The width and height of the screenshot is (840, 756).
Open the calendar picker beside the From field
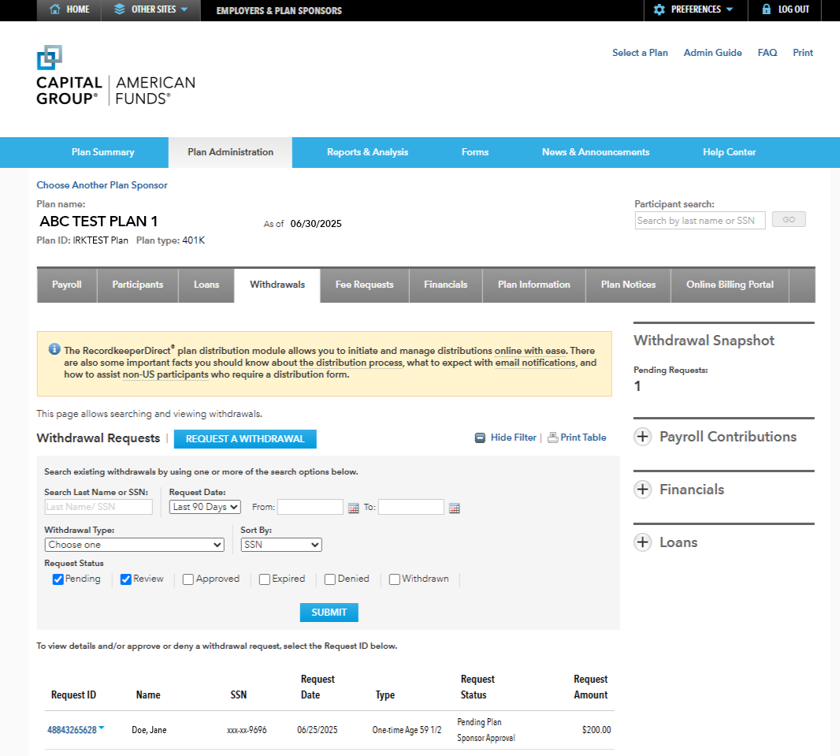[x=353, y=508]
